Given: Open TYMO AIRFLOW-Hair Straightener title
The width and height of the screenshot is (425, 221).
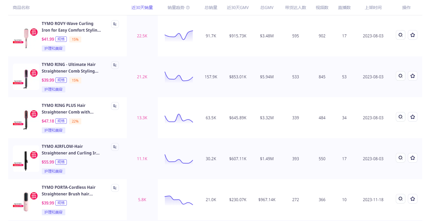Looking at the screenshot, I should tap(71, 150).
